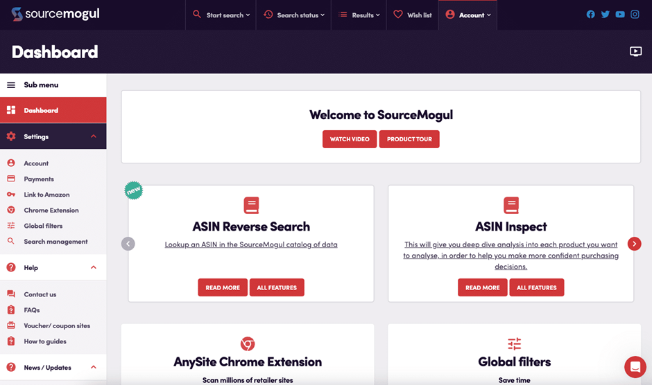Click the Search management magnifier icon
The height and width of the screenshot is (385, 652).
tap(11, 241)
